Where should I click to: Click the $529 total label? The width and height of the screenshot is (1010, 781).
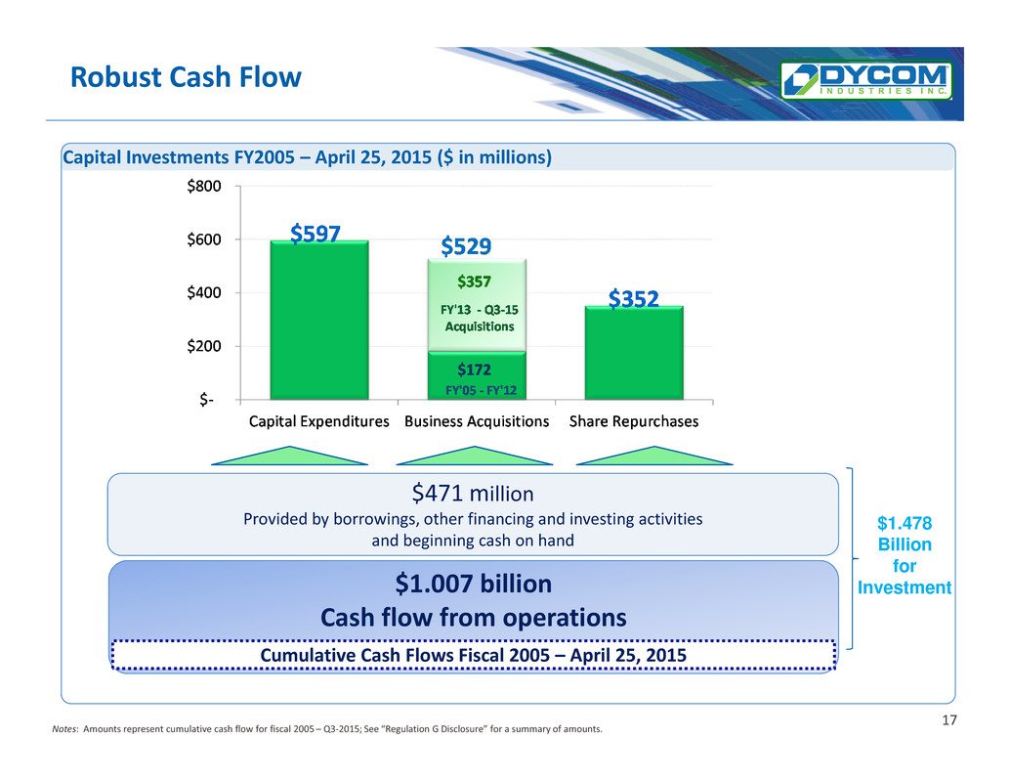click(x=466, y=246)
